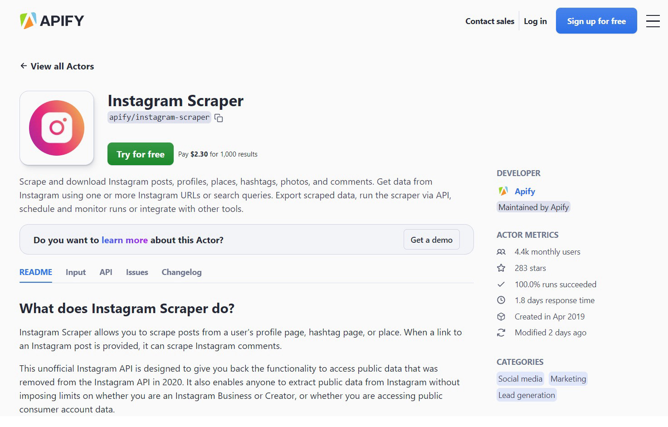Screen dimensions: 668x427
Task: Click the '1.8 days response time' text
Action: 555,300
